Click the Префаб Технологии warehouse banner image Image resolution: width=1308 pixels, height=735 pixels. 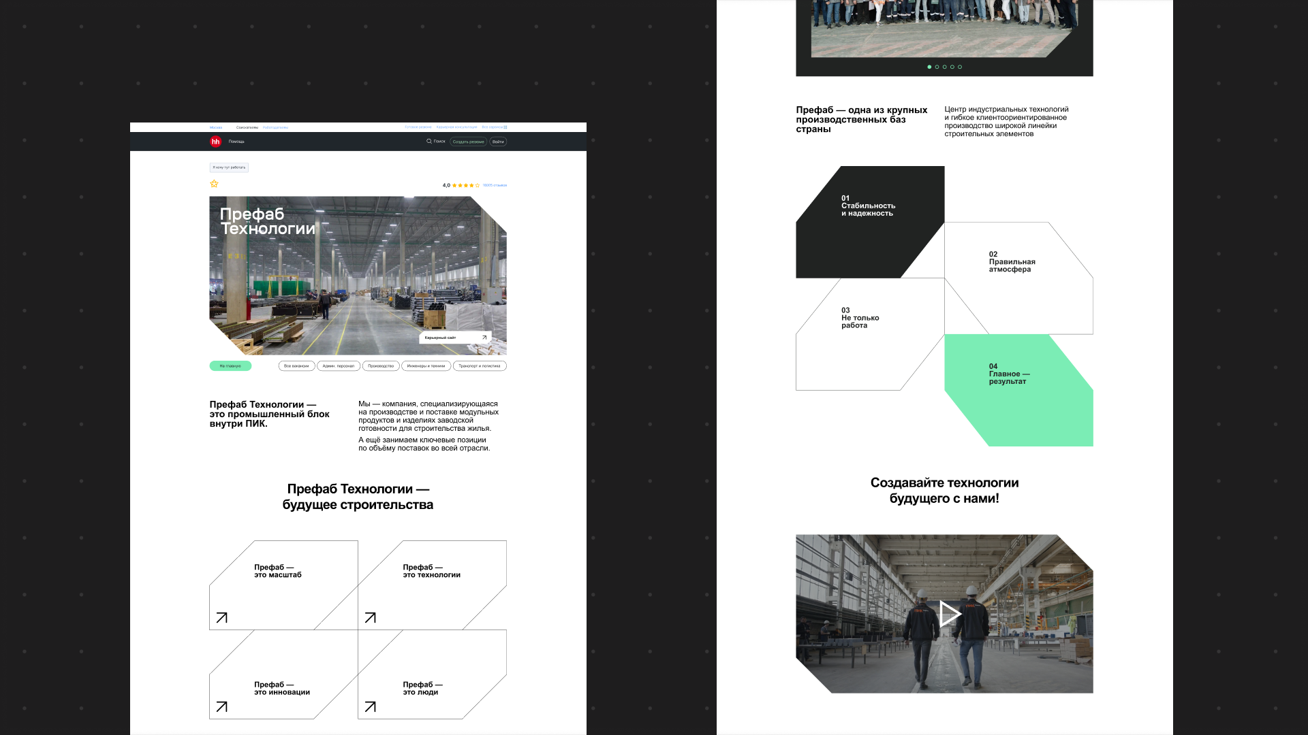point(358,276)
